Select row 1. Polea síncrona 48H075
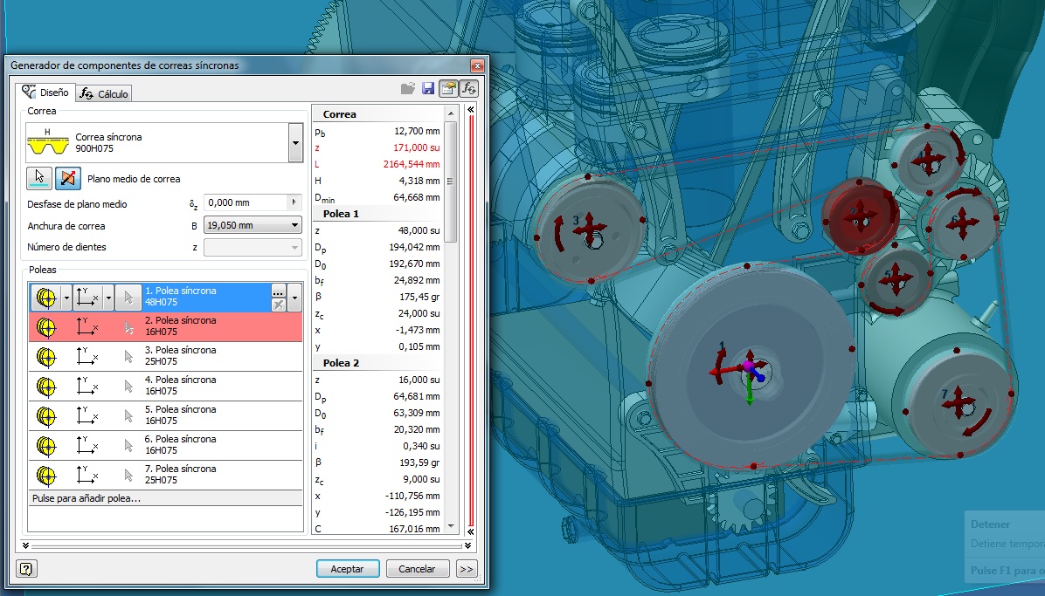 coord(165,297)
